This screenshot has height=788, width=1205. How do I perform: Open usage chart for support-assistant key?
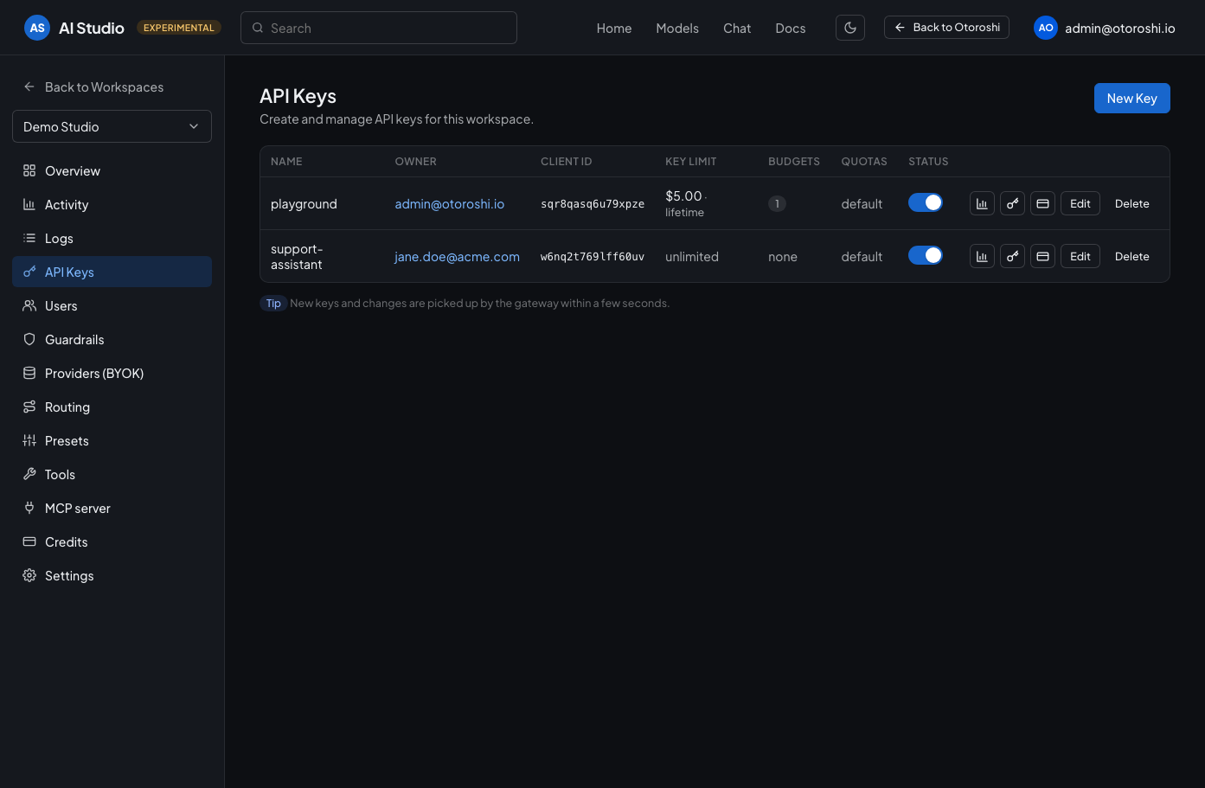coord(982,256)
